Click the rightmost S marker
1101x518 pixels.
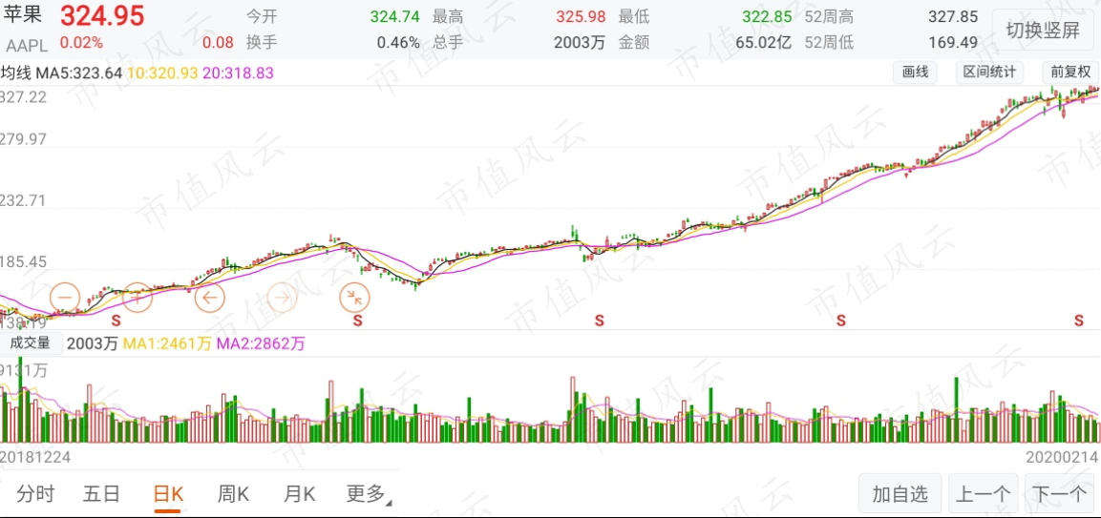pos(1078,321)
